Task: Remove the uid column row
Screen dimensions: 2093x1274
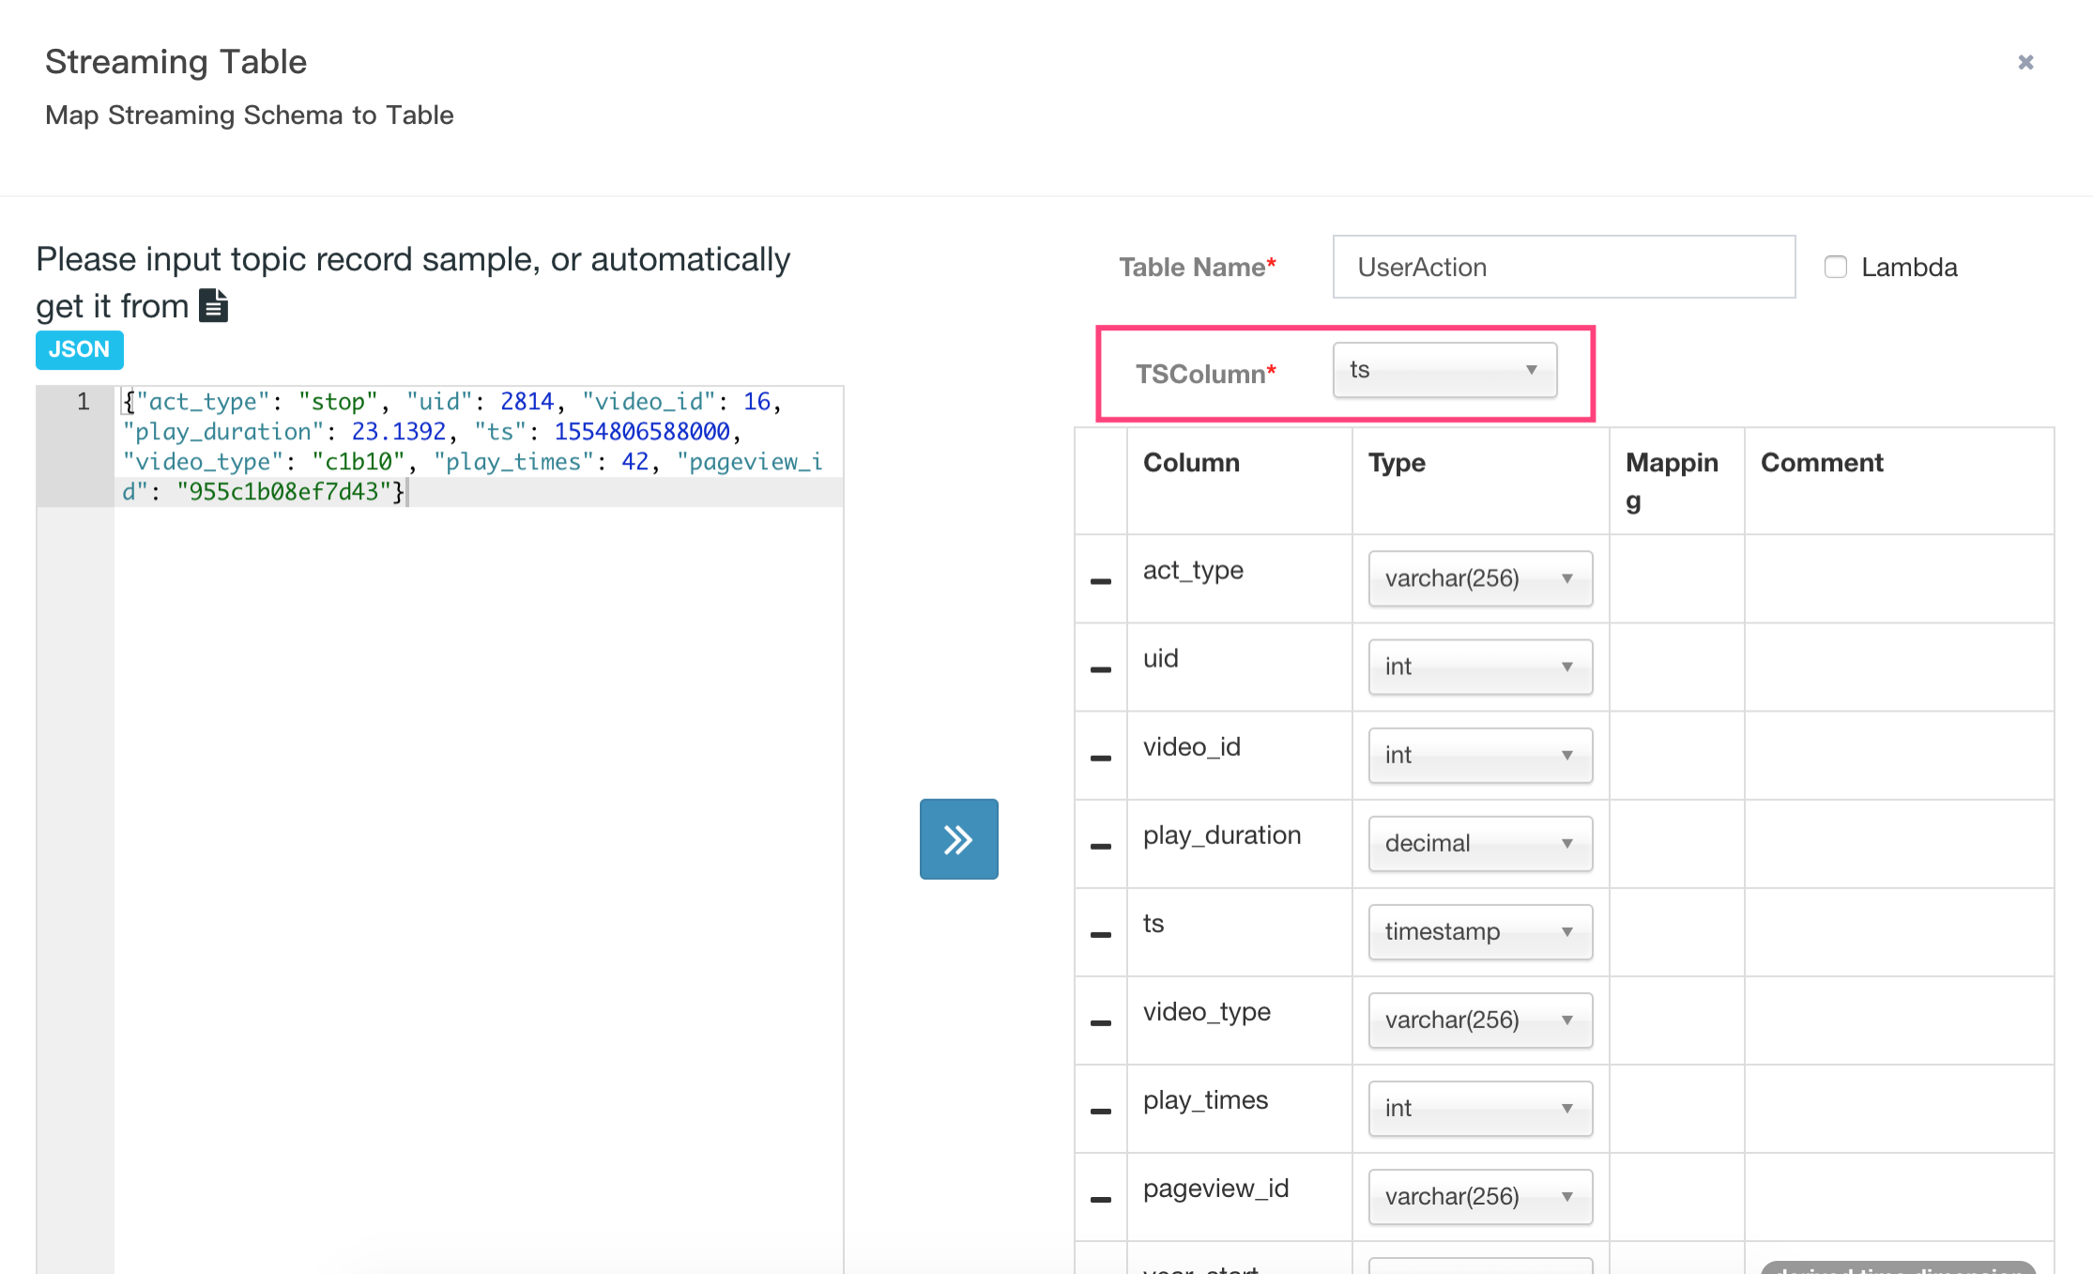Action: [x=1101, y=669]
